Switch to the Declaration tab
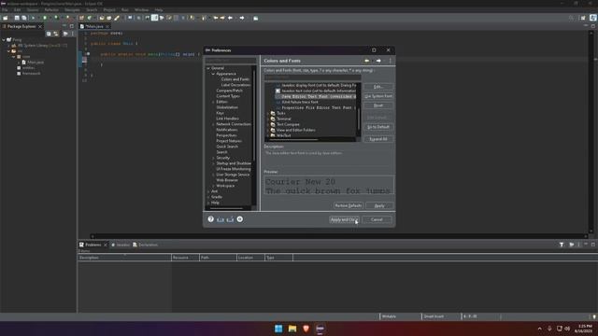The height and width of the screenshot is (336, 598). point(146,245)
